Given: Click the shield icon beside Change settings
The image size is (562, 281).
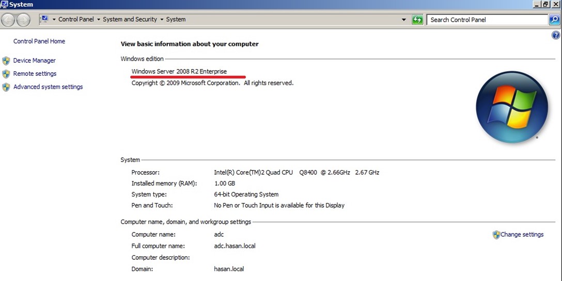Looking at the screenshot, I should pyautogui.click(x=496, y=235).
